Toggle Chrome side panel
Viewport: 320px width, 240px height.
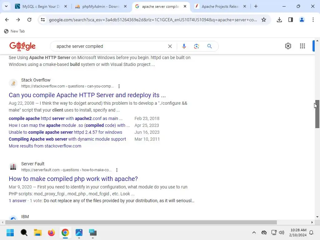click(x=291, y=20)
